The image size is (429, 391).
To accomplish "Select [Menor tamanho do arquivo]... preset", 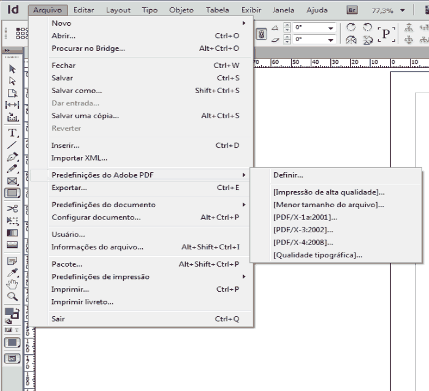I will tap(336, 205).
